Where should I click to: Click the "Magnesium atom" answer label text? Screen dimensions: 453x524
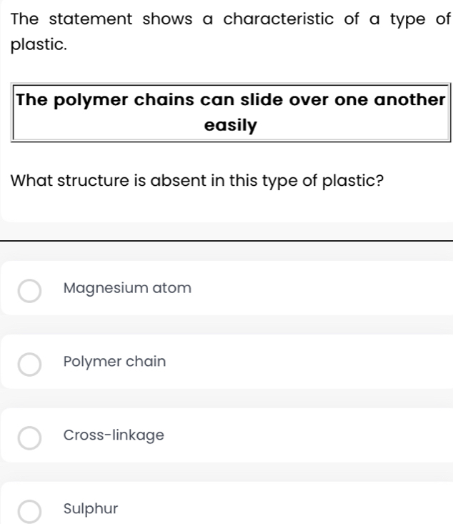click(x=127, y=288)
